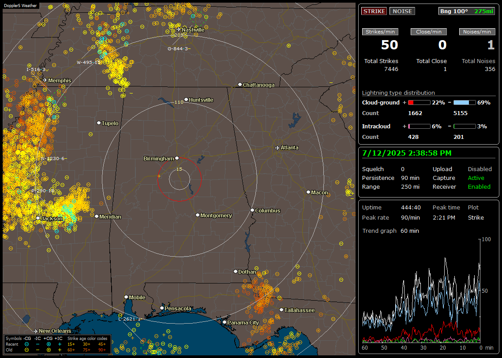
Task: Click the Dothan city dot
Action: click(x=235, y=271)
